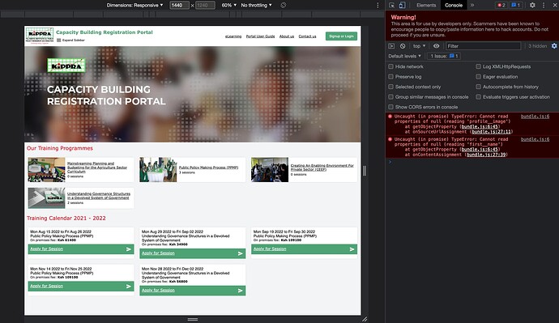Toggle the device toolbar icon
The width and height of the screenshot is (559, 323).
(x=402, y=5)
